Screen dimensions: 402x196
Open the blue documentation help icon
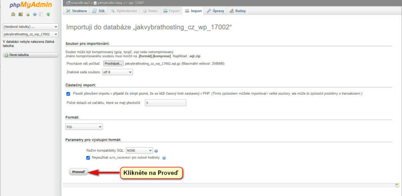35,14
